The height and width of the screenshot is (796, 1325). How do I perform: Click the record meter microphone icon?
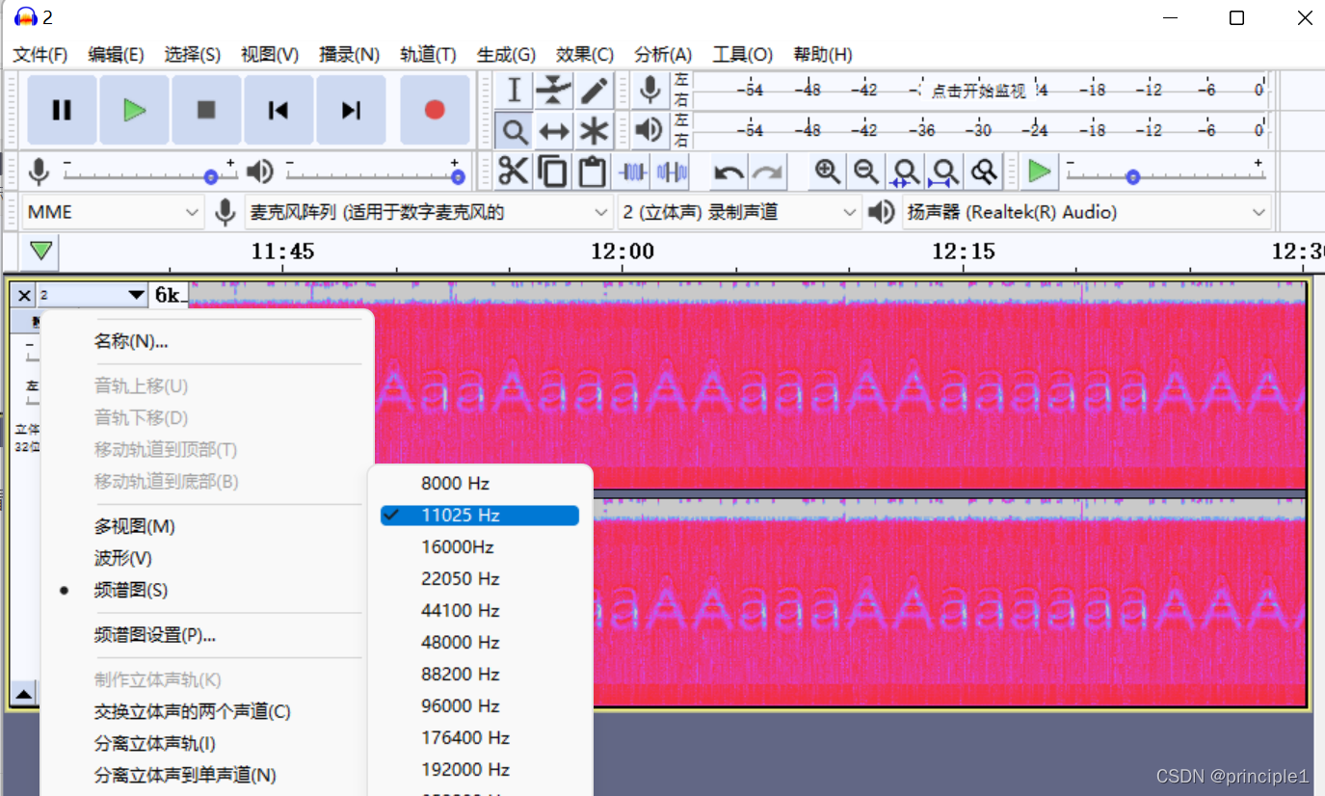(650, 90)
